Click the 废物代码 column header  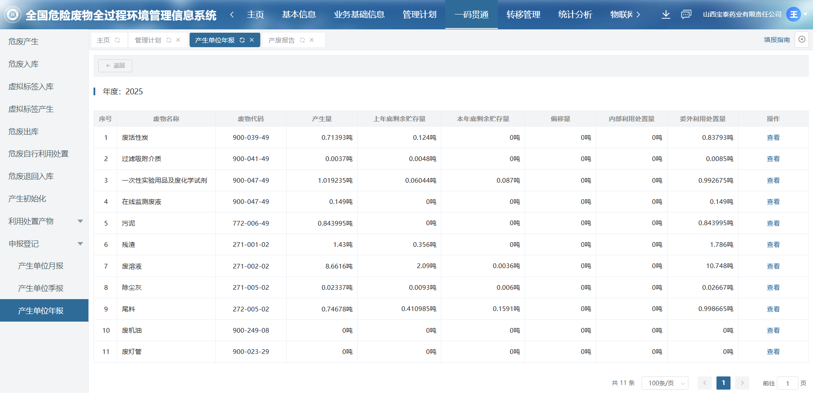(x=251, y=119)
